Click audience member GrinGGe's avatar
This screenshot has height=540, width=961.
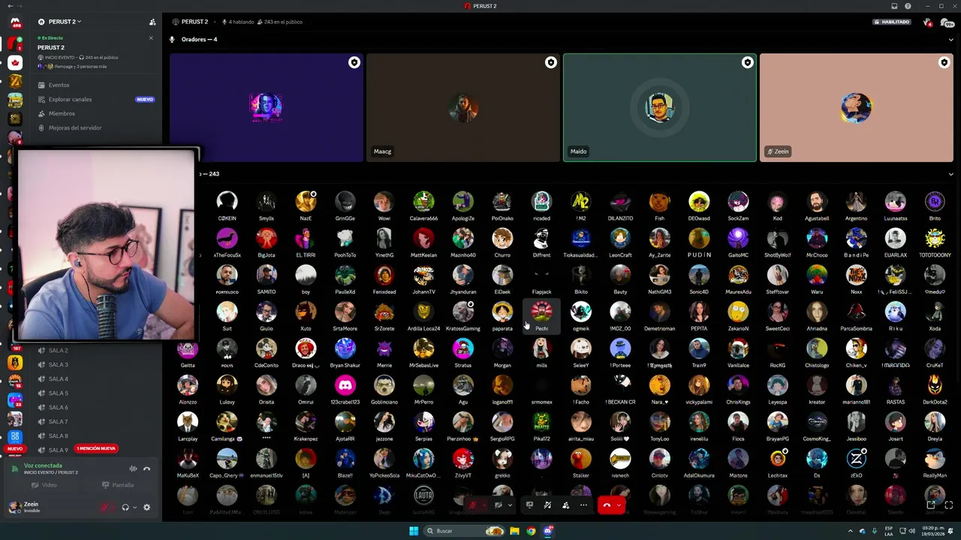point(345,201)
